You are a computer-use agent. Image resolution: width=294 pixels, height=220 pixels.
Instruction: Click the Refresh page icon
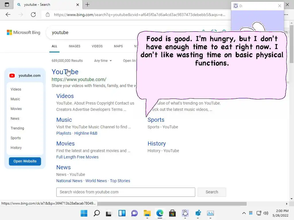point(33,15)
